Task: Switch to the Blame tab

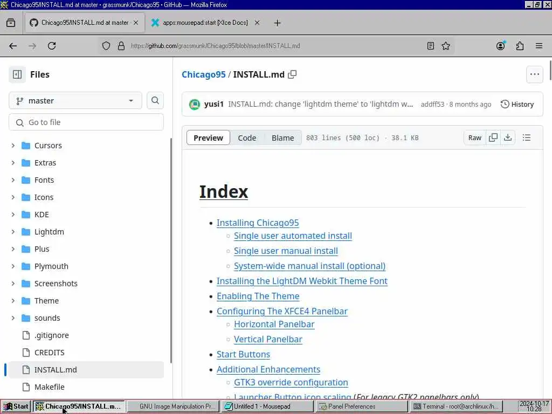Action: point(282,137)
